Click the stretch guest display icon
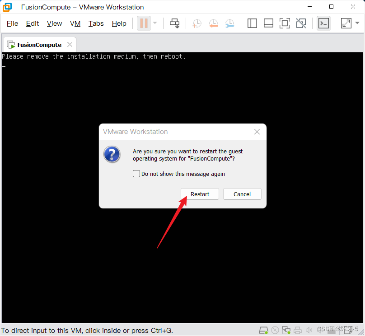 click(346, 23)
